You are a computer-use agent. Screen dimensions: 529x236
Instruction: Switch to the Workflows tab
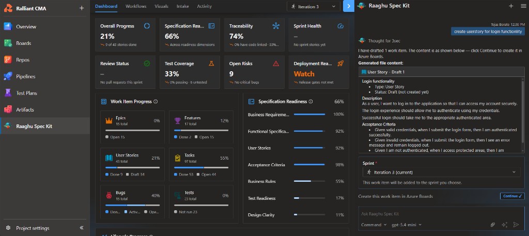[x=136, y=6]
